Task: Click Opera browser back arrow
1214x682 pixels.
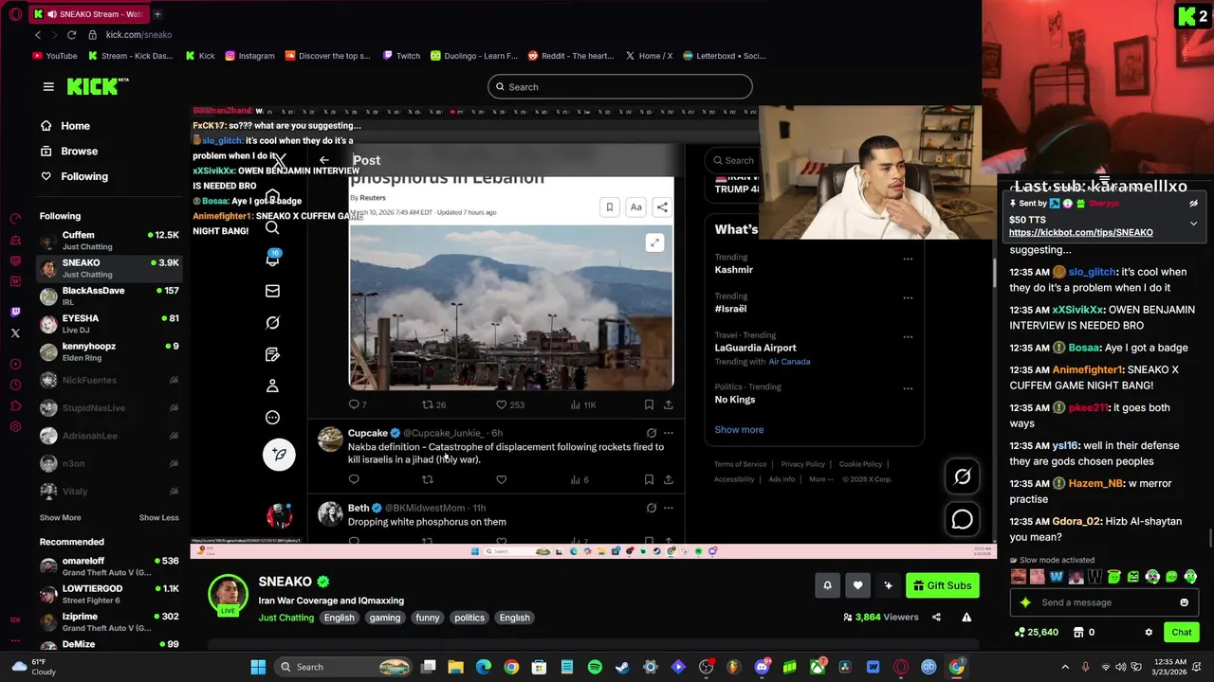Action: (x=38, y=35)
